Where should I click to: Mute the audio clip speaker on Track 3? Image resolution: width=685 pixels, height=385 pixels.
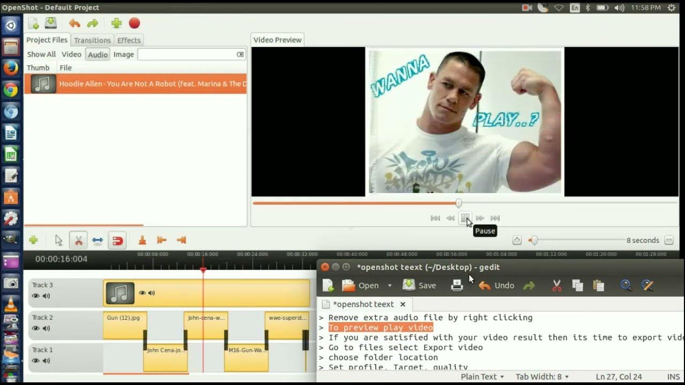pos(151,292)
